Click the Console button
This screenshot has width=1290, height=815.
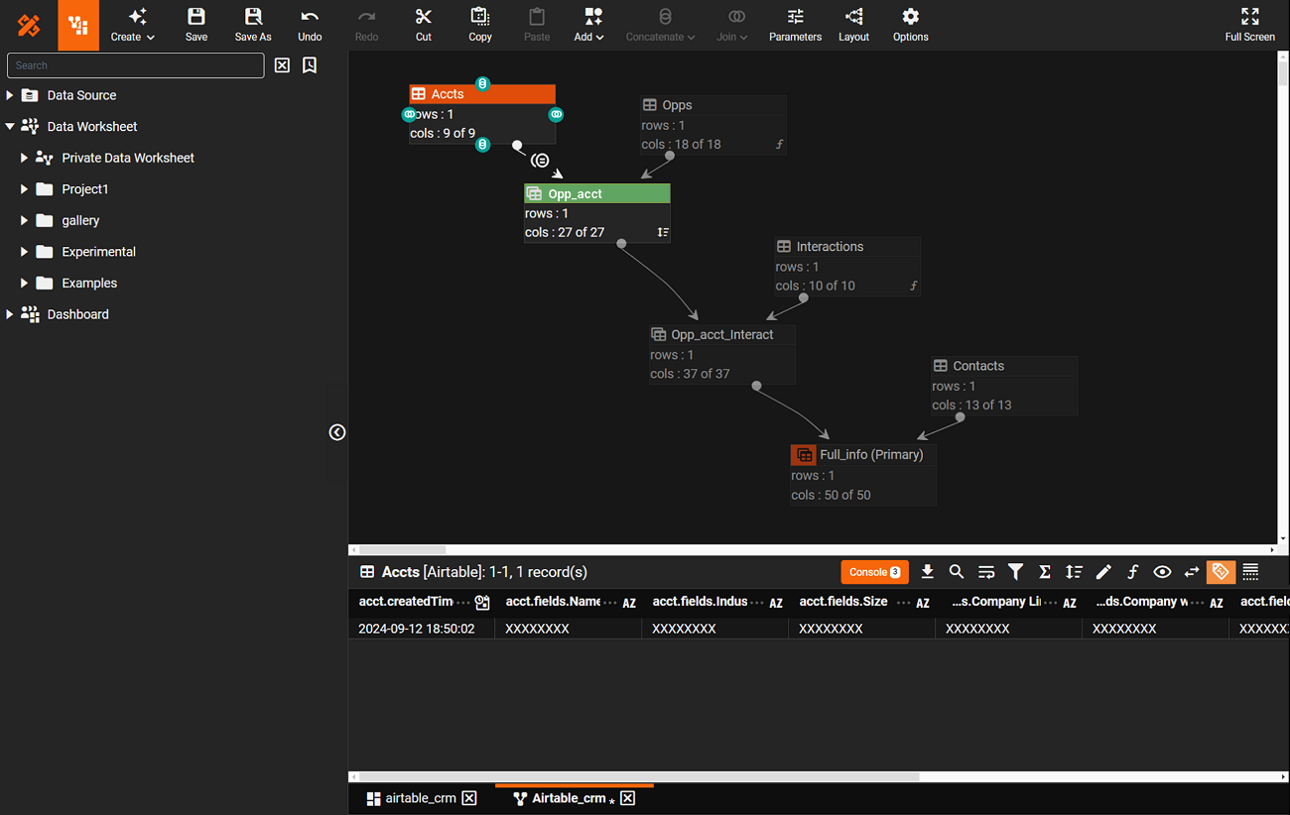tap(874, 572)
